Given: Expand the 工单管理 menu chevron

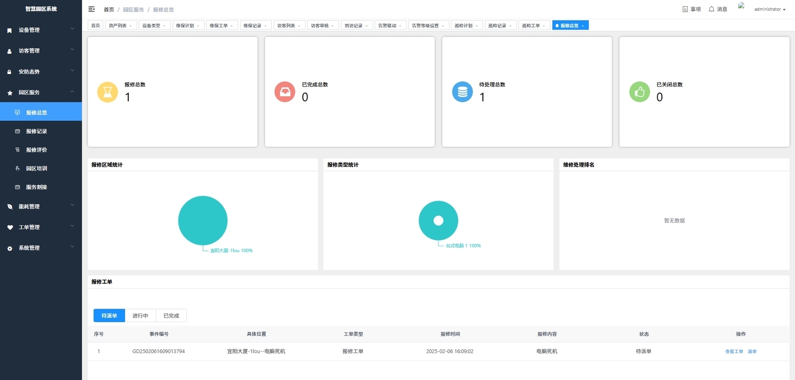Looking at the screenshot, I should click(x=72, y=226).
